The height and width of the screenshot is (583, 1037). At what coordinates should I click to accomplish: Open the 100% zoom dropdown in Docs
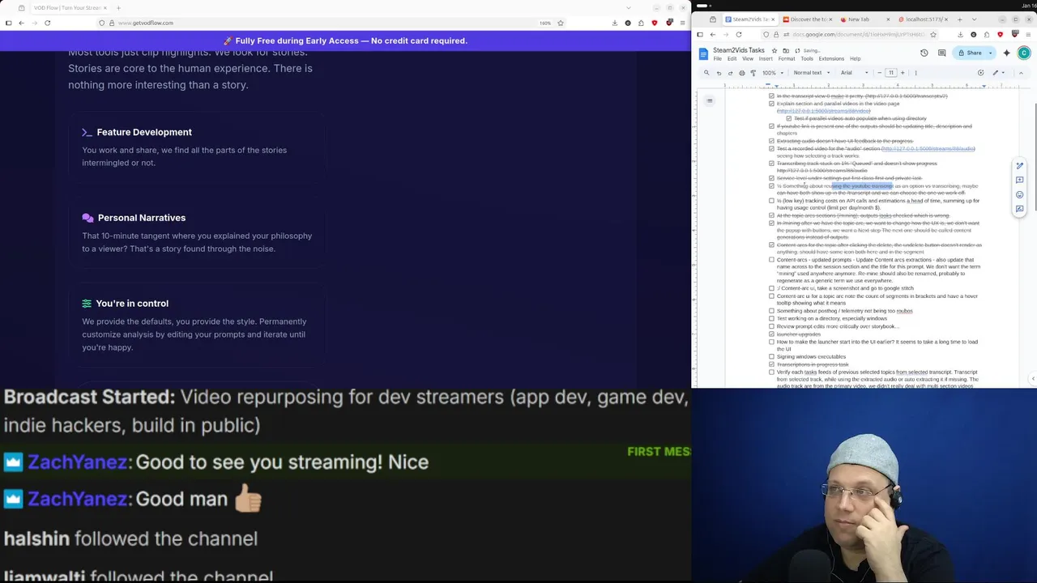(x=771, y=73)
